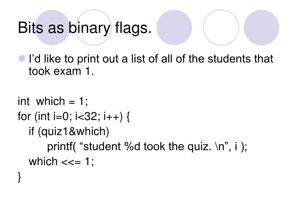Click the word "students" in bullet text
294x220 pixels.
tap(229, 59)
